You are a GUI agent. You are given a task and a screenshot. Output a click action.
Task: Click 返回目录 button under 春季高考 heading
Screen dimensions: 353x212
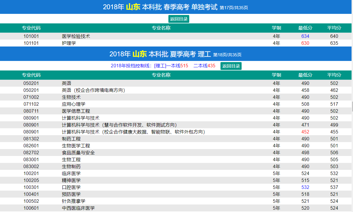click(x=179, y=19)
